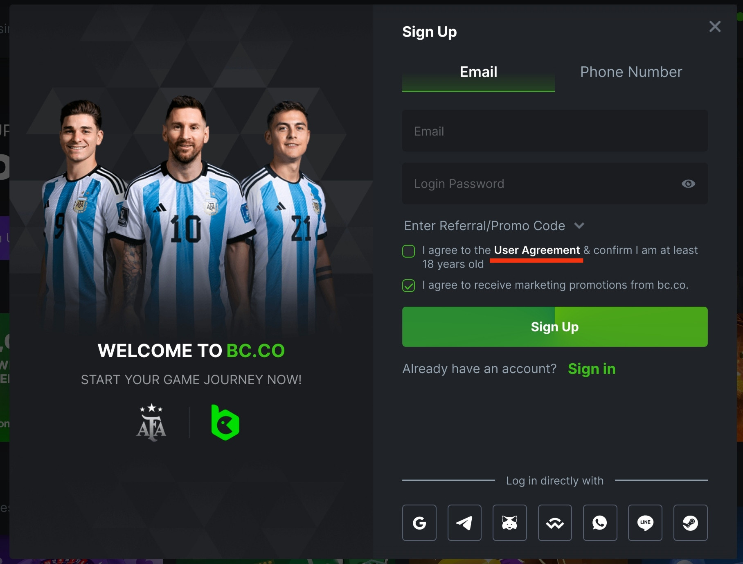Image resolution: width=743 pixels, height=564 pixels.
Task: Log in using the Steam icon
Action: point(691,523)
